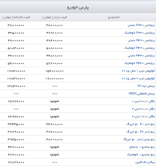Select factory price 76,779,000
Viewport: 156px width, 166px height.
pyautogui.click(x=16, y=102)
